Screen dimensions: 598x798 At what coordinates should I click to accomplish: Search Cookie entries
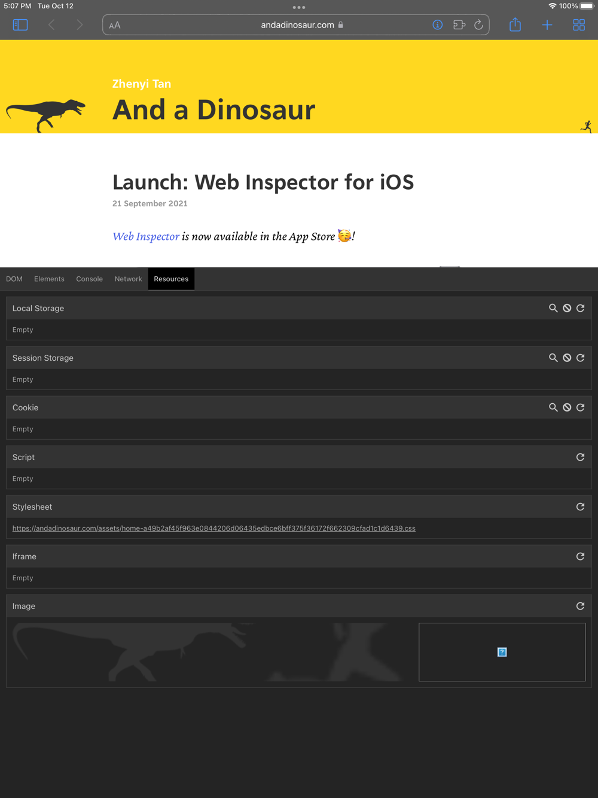[x=553, y=407]
